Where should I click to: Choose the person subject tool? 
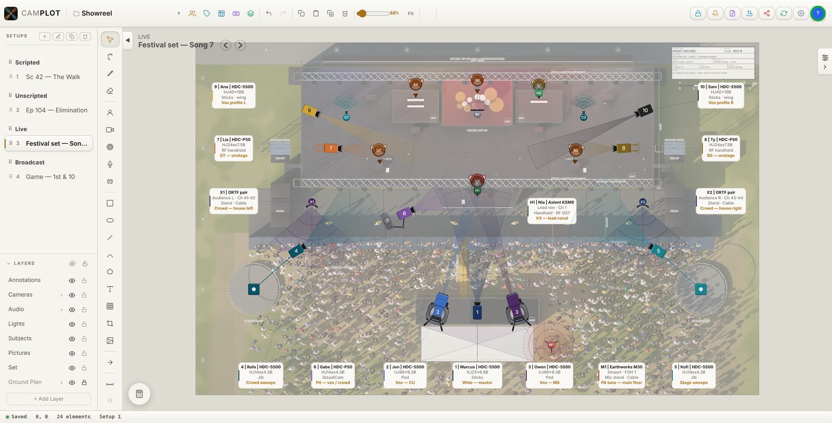pyautogui.click(x=110, y=113)
